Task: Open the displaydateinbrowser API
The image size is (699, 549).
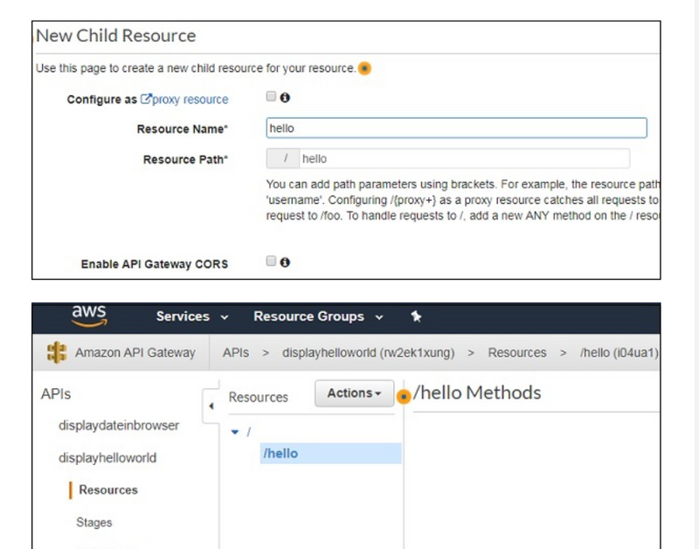Action: click(118, 426)
